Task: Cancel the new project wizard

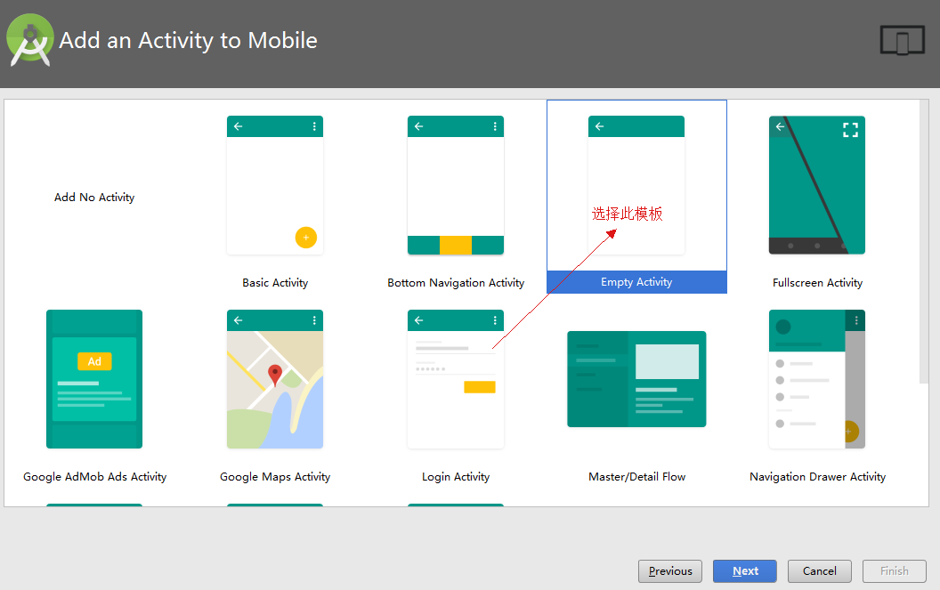Action: (x=820, y=570)
